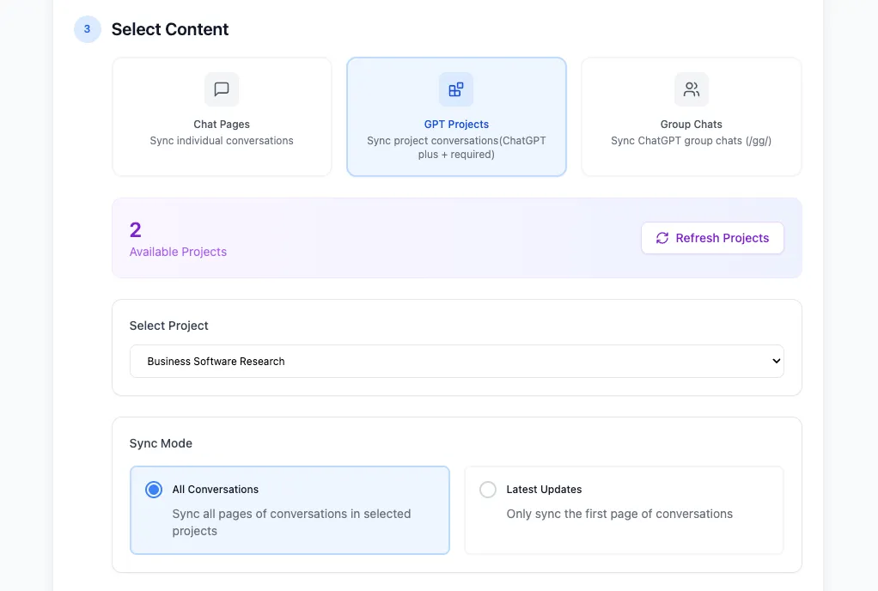878x591 pixels.
Task: Click the Select Project dropdown chevron arrow
Action: click(x=776, y=361)
